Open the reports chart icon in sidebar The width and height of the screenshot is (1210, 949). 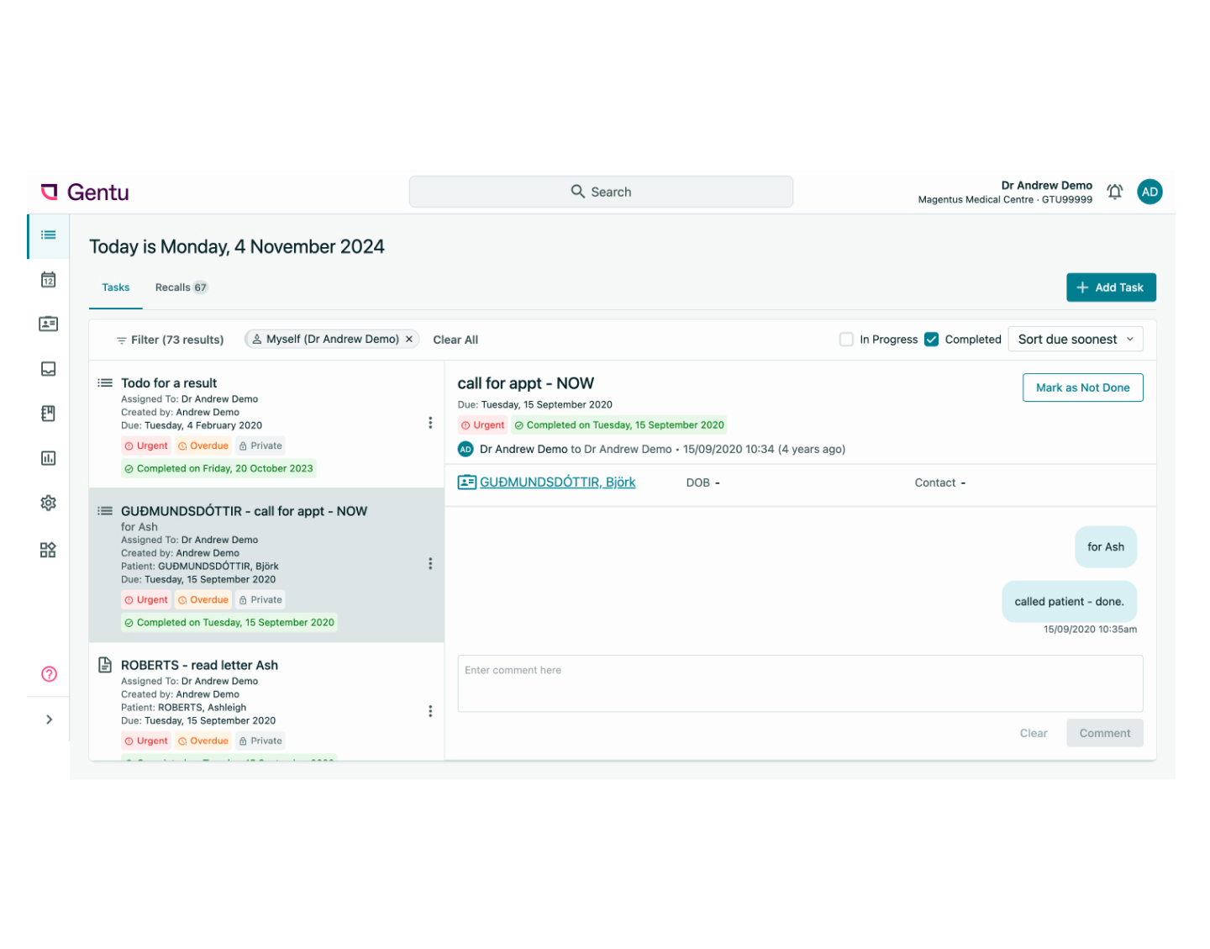click(x=49, y=458)
